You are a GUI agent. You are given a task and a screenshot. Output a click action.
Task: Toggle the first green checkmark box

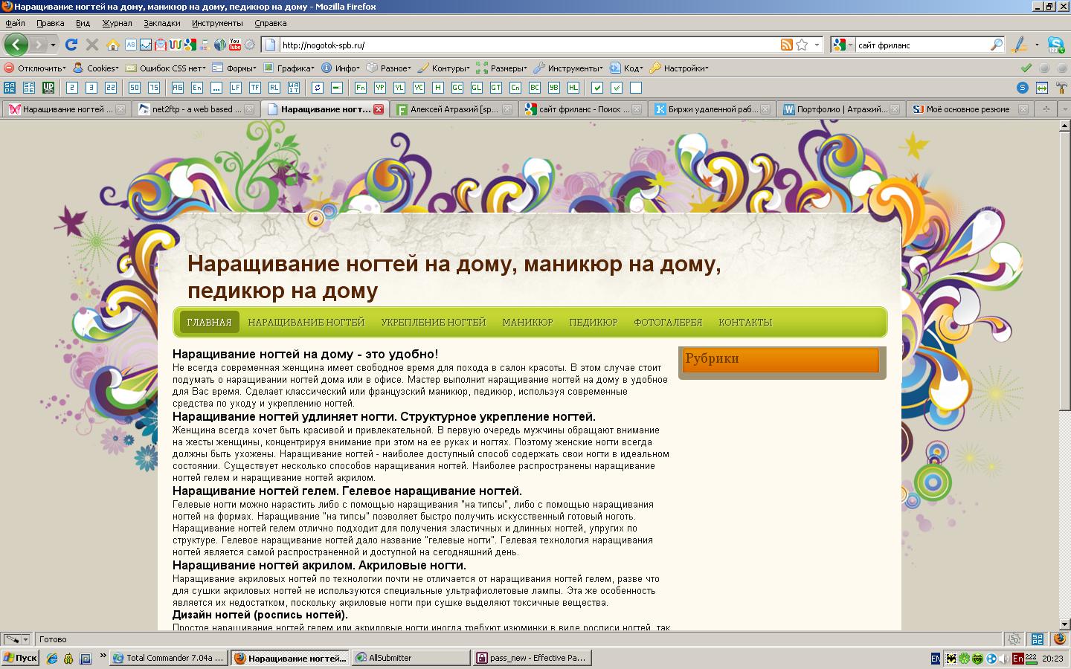(596, 88)
